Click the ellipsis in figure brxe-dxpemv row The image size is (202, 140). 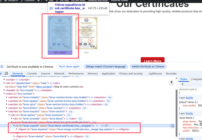pos(117,129)
